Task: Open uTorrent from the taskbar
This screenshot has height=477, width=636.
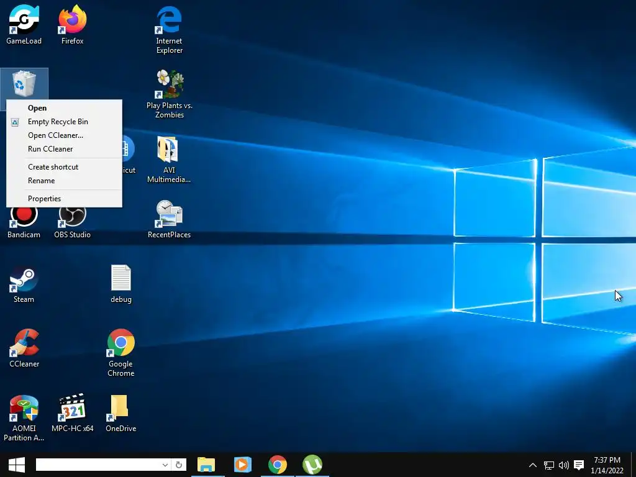Action: pyautogui.click(x=312, y=465)
